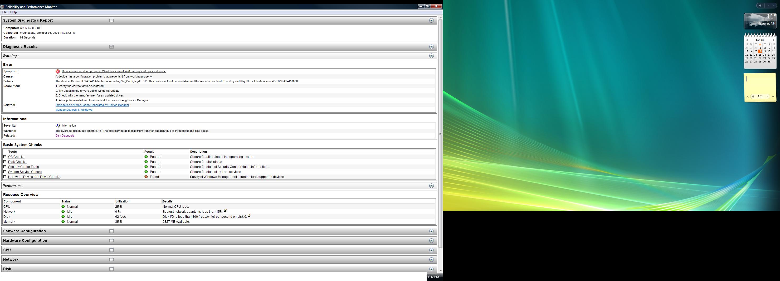The height and width of the screenshot is (281, 780).
Task: Open Manage Devices in Windows link
Action: (x=74, y=110)
